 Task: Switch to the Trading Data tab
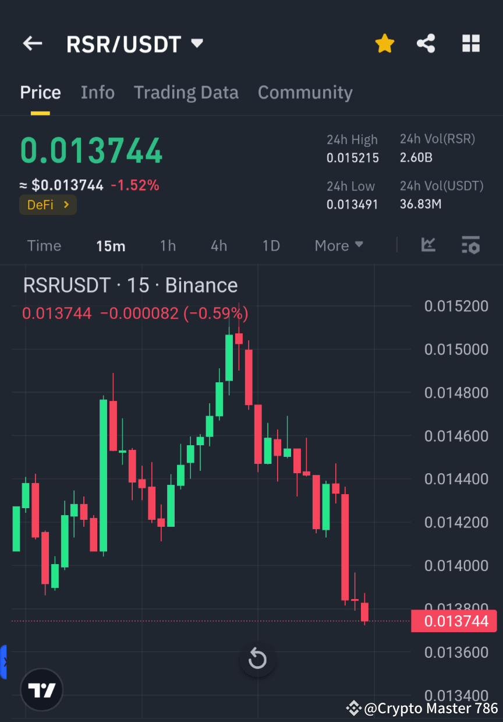186,92
